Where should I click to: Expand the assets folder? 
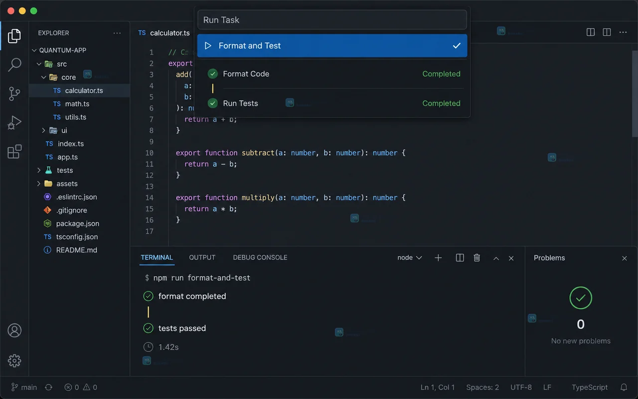pos(39,184)
